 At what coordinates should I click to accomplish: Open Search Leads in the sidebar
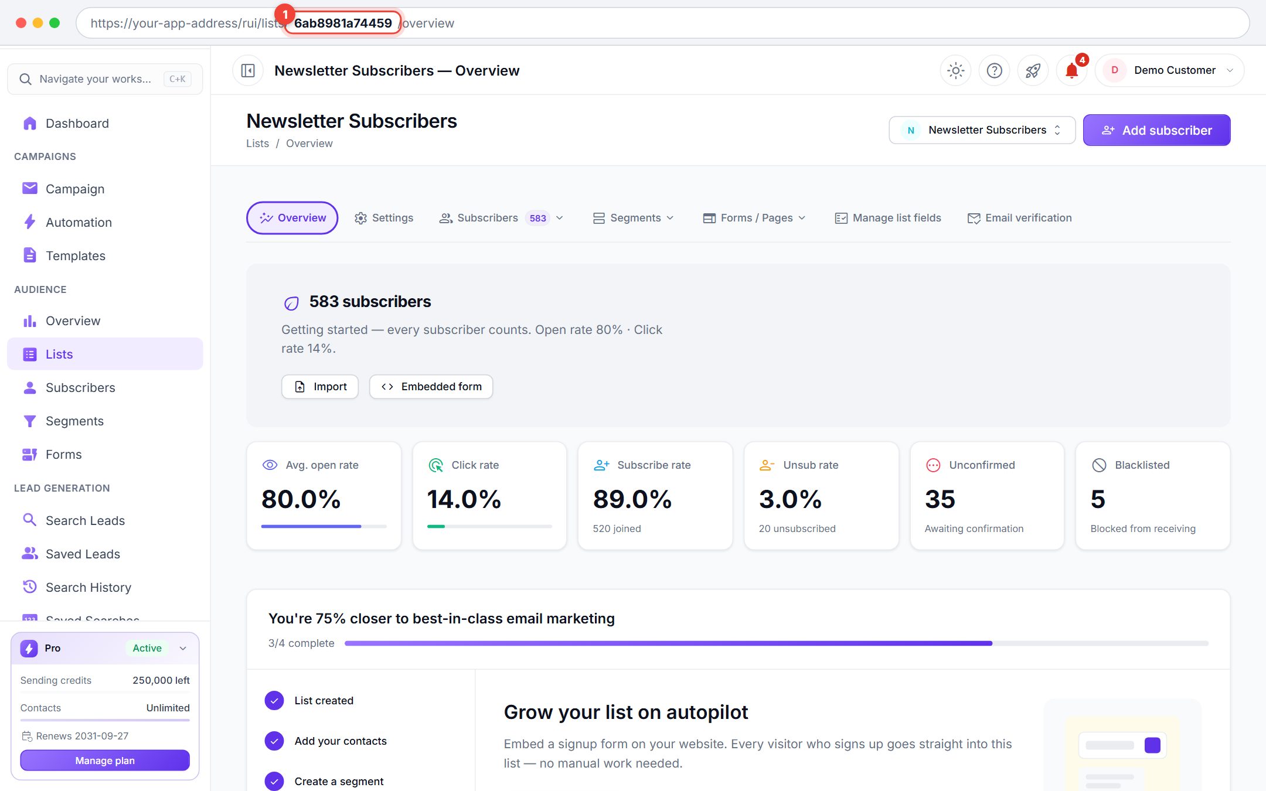105,521
